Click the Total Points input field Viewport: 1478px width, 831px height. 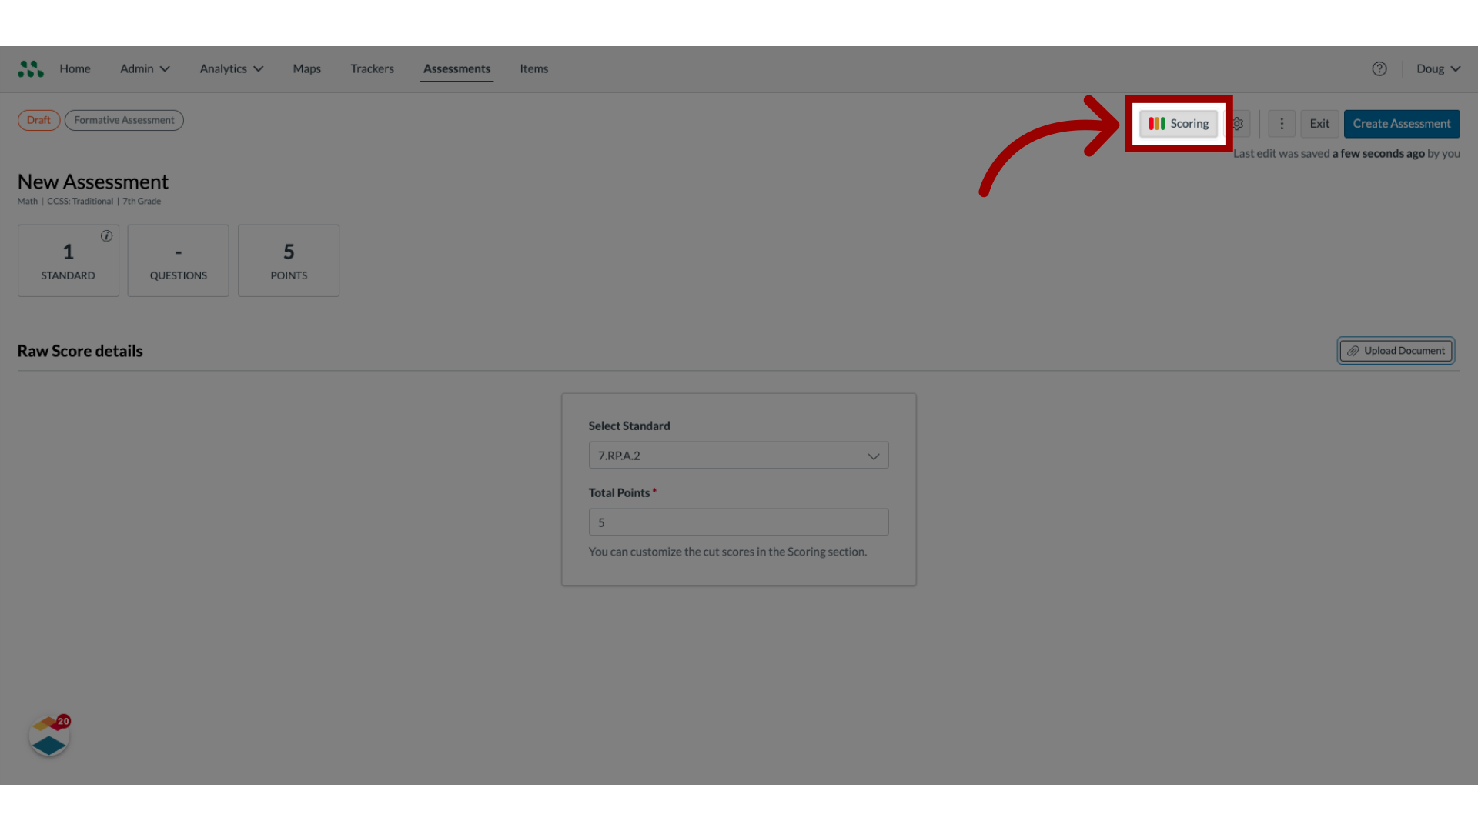pos(739,522)
